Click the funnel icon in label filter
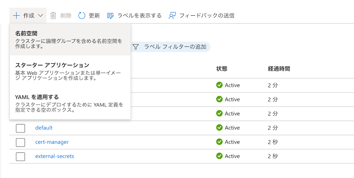 click(135, 47)
